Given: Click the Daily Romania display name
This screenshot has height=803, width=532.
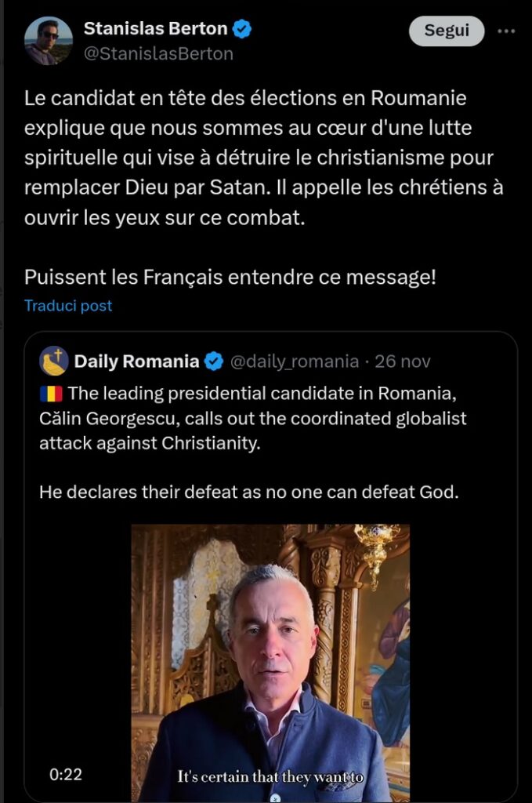Looking at the screenshot, I should coord(138,358).
